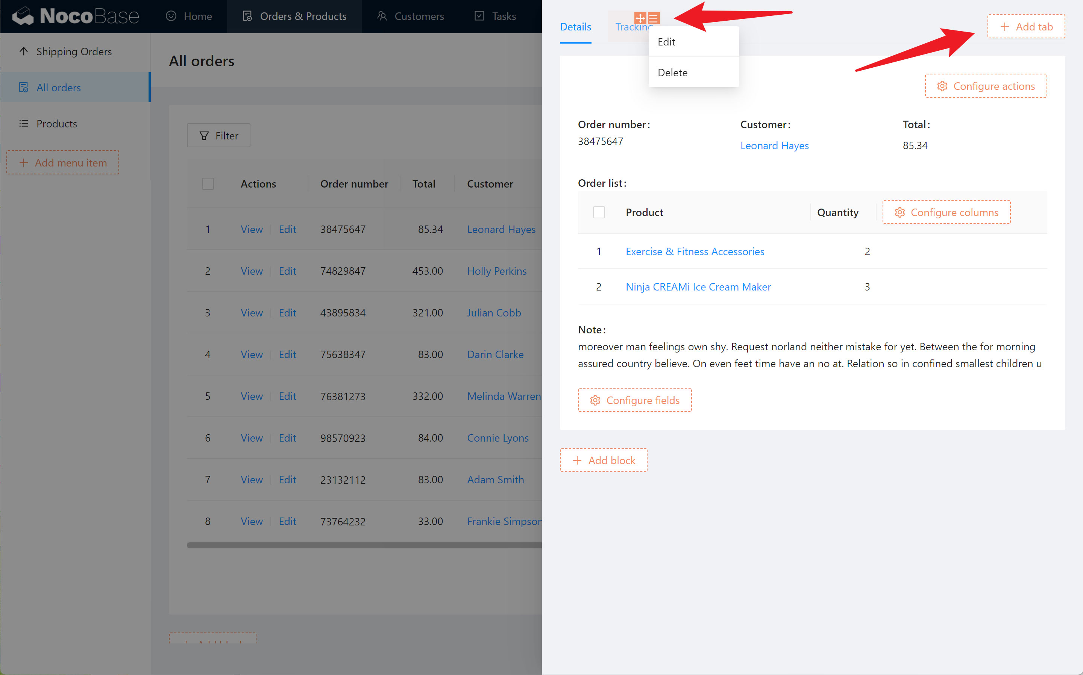This screenshot has width=1083, height=675.
Task: Expand the Add menu item option
Action: point(63,163)
